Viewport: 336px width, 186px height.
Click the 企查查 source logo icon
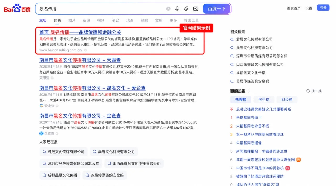pos(41,133)
